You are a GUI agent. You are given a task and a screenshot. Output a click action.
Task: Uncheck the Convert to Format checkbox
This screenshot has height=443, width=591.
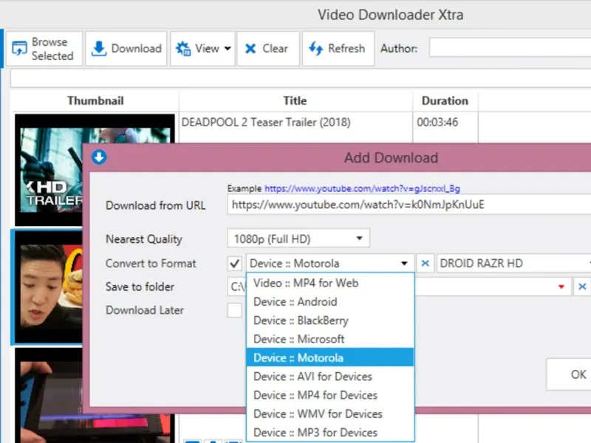pos(234,264)
